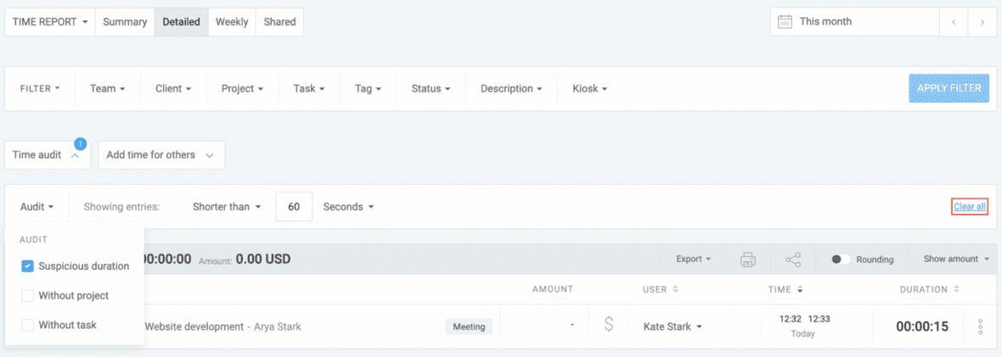This screenshot has height=357, width=1002.
Task: Switch to the Summary tab
Action: pos(125,22)
